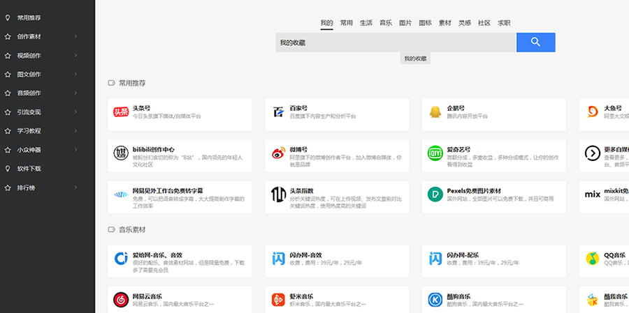The height and width of the screenshot is (313, 629).
Task: Click the 大鱼号 orange logo icon
Action: [x=593, y=112]
